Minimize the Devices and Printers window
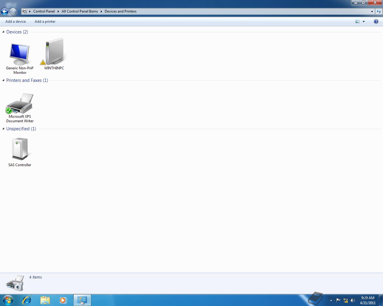The width and height of the screenshot is (383, 306). (355, 3)
